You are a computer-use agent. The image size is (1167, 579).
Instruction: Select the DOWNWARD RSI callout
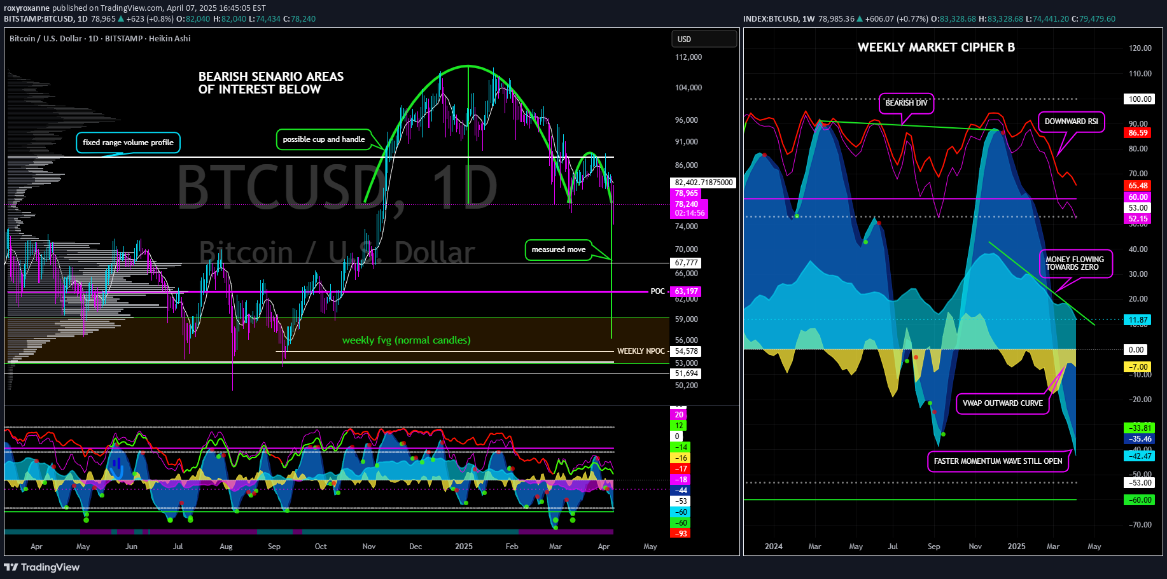click(1072, 122)
